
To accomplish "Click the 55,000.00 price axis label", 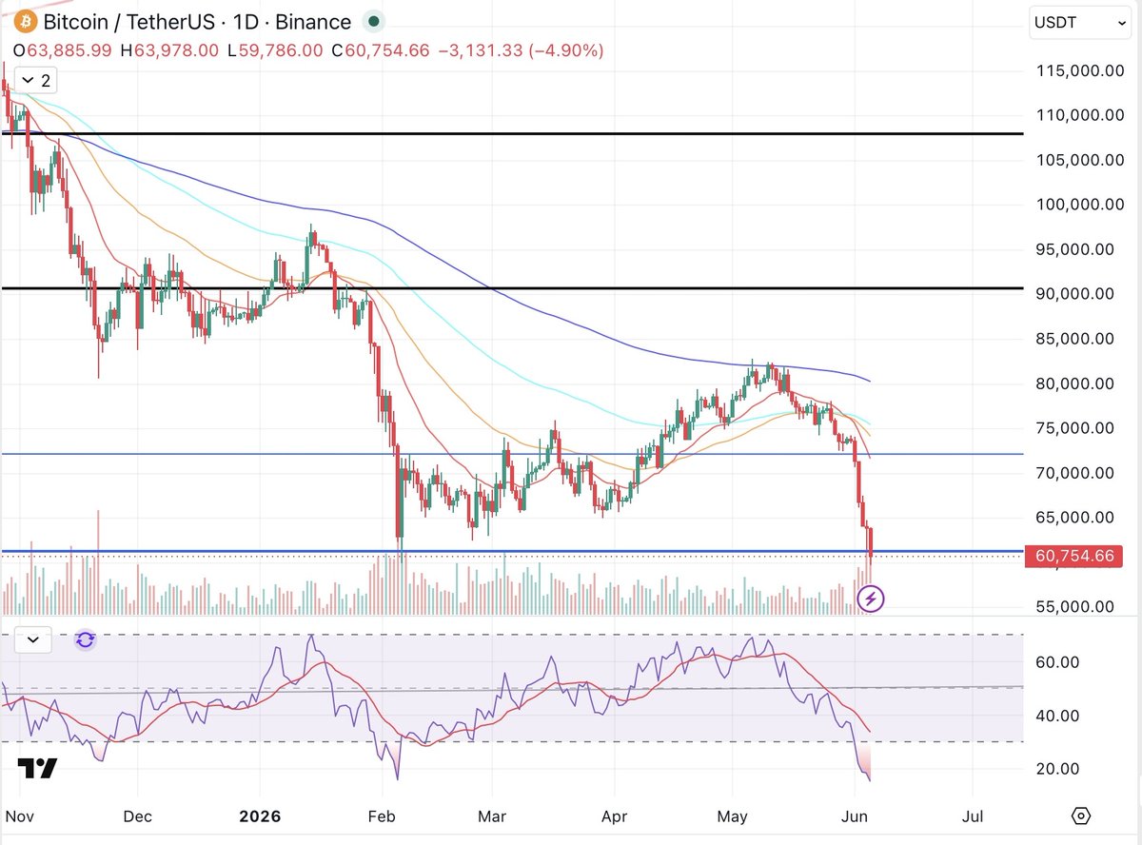I will click(x=1077, y=606).
